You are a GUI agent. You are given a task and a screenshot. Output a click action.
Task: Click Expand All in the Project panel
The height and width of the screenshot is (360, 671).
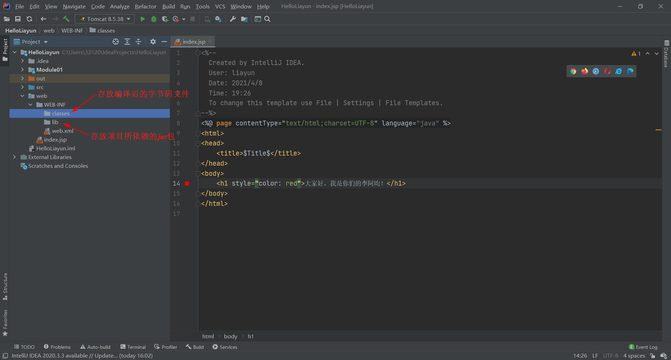pyautogui.click(x=127, y=42)
